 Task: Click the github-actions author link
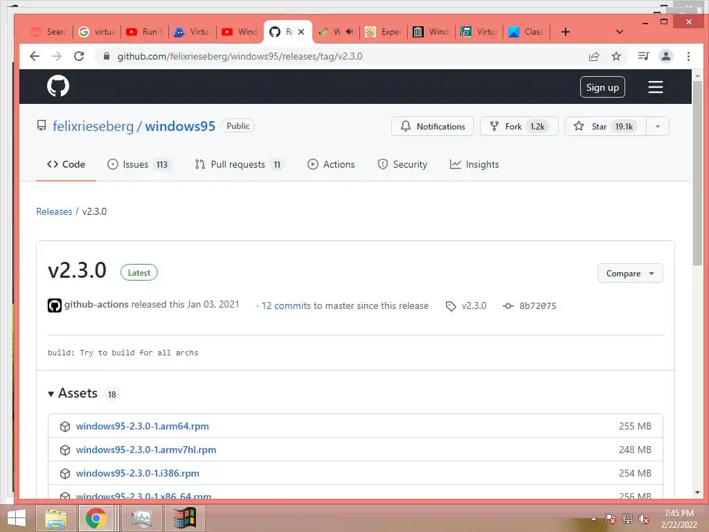tap(96, 305)
